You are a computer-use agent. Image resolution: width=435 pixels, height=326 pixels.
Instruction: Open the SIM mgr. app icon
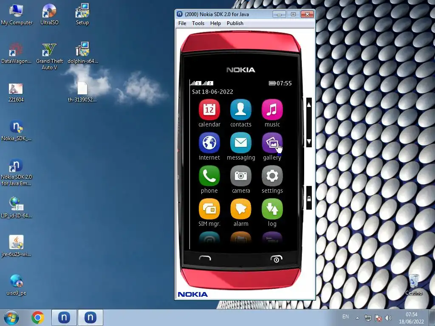coord(209,209)
